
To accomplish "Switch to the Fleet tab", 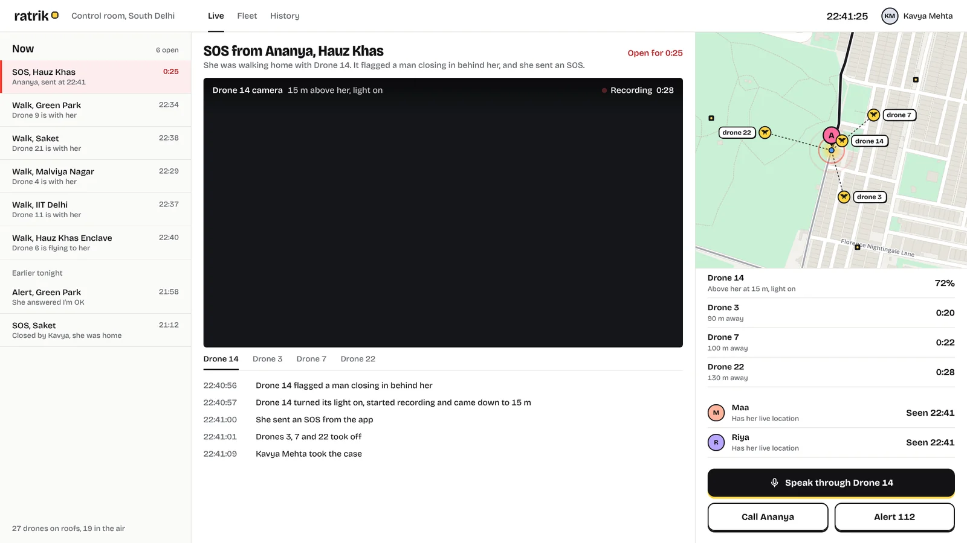I will click(x=247, y=16).
